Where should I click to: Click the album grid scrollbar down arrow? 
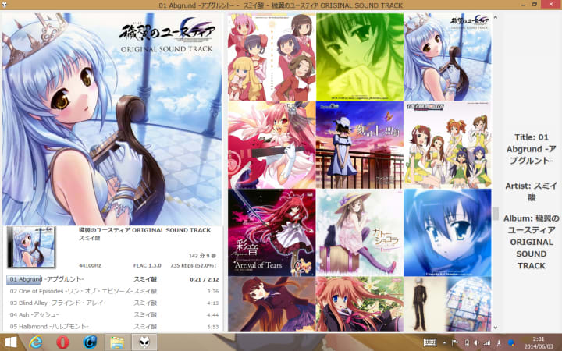496,327
